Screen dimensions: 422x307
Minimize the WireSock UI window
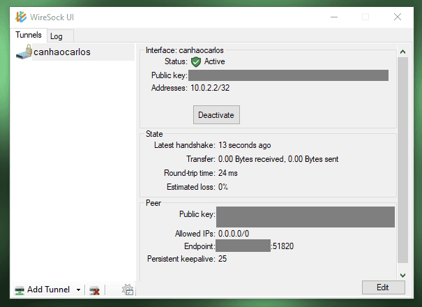coord(334,17)
